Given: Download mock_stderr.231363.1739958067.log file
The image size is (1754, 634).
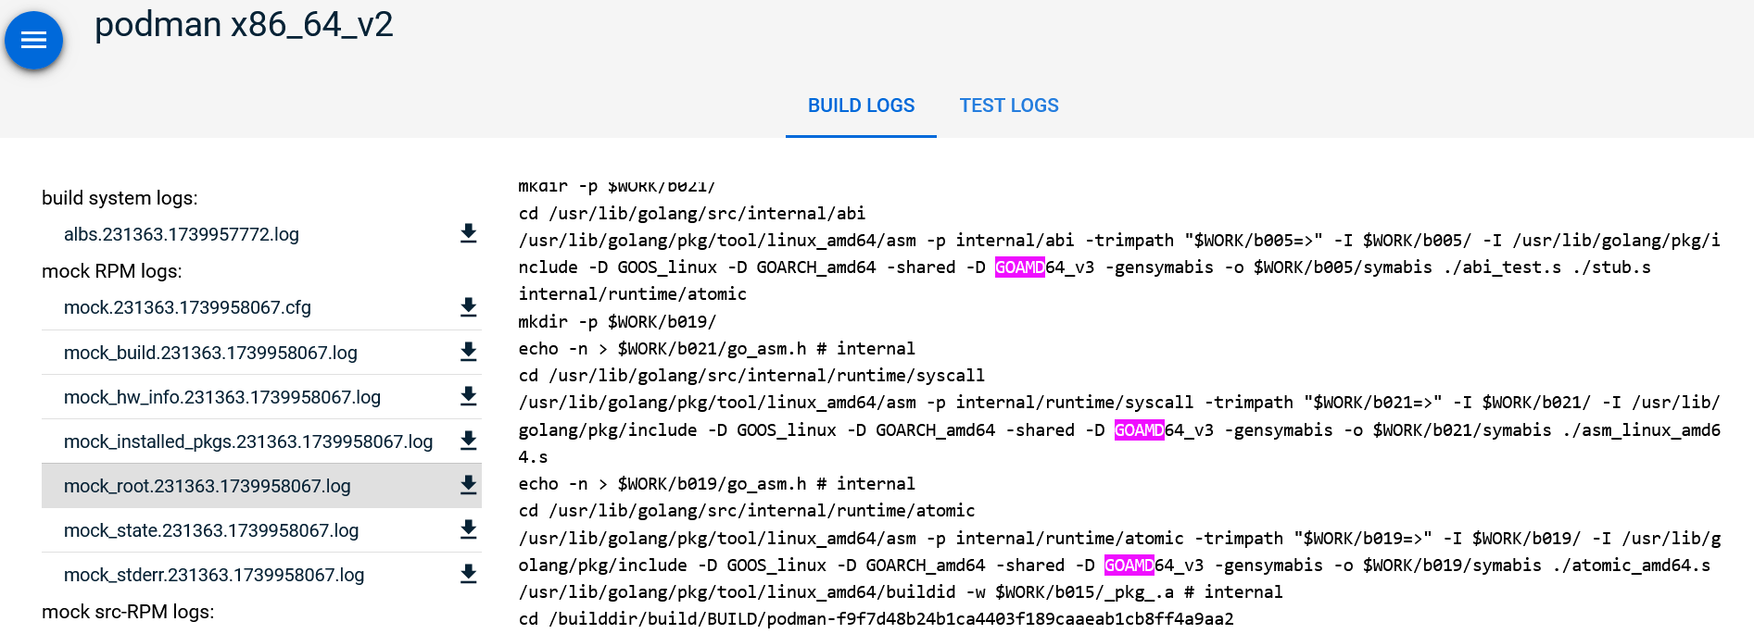Looking at the screenshot, I should click(x=469, y=574).
